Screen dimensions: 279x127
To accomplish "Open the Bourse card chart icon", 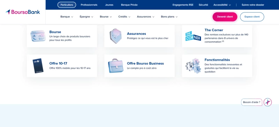I will tap(38, 36).
